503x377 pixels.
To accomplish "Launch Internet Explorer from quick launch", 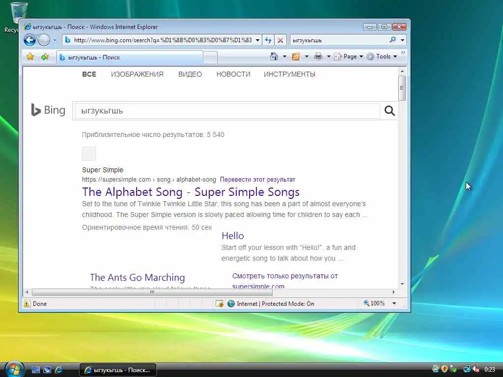I will click(59, 370).
